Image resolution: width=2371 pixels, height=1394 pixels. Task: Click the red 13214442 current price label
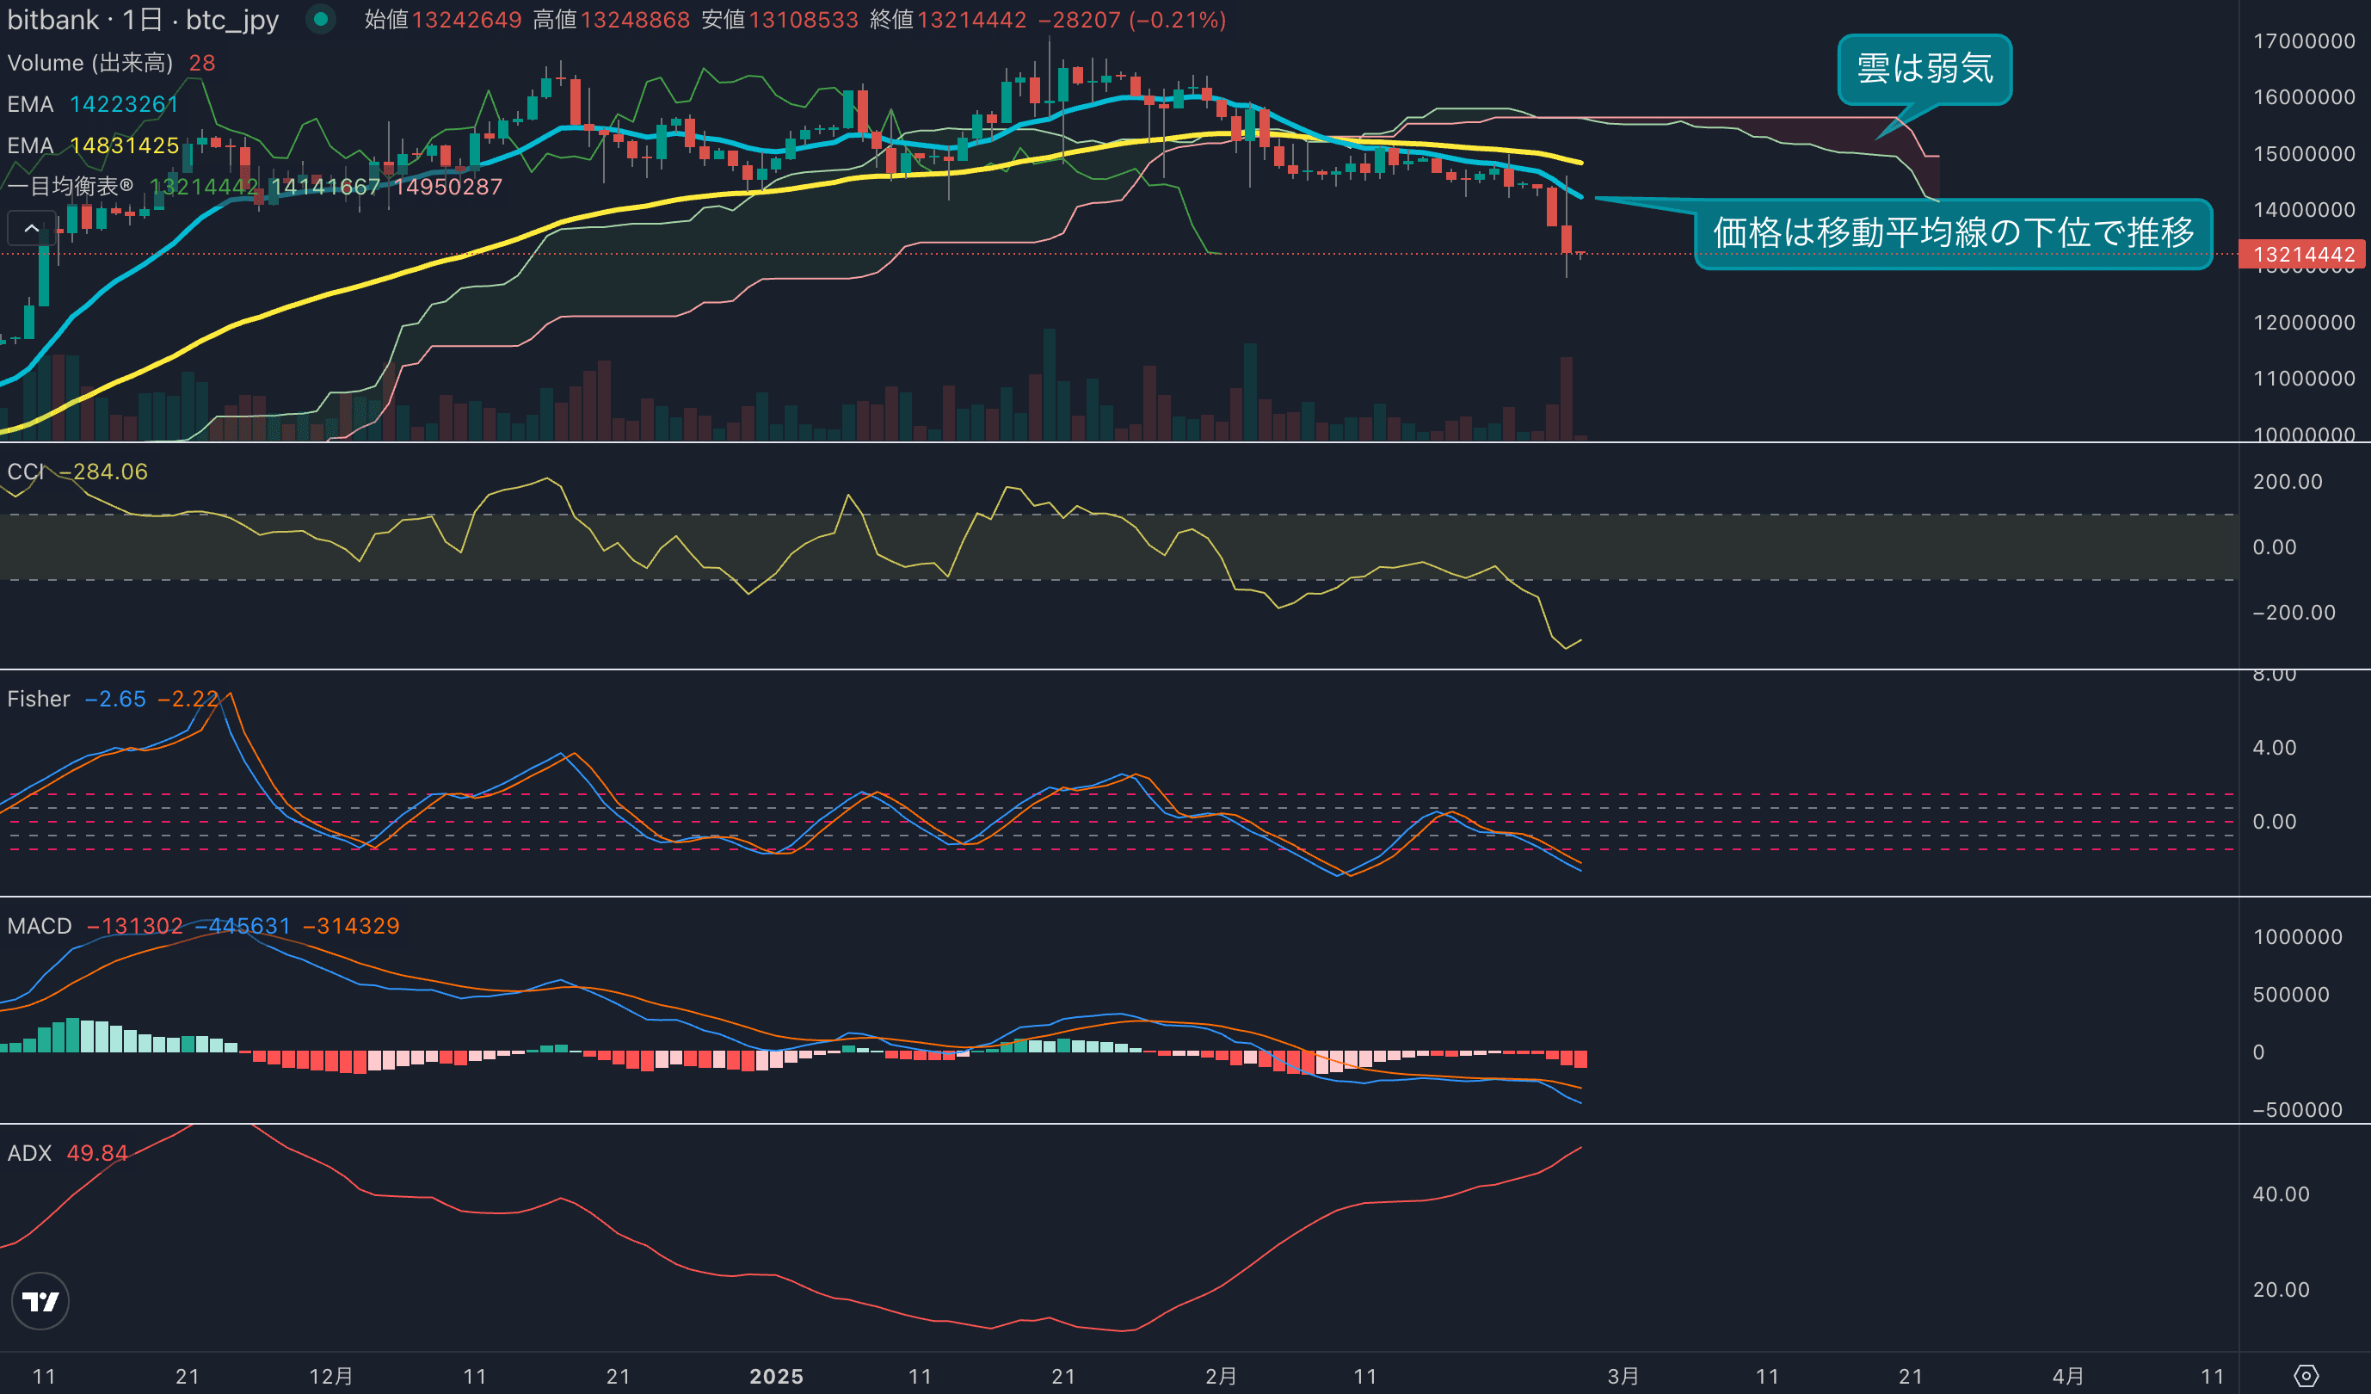click(x=2303, y=254)
